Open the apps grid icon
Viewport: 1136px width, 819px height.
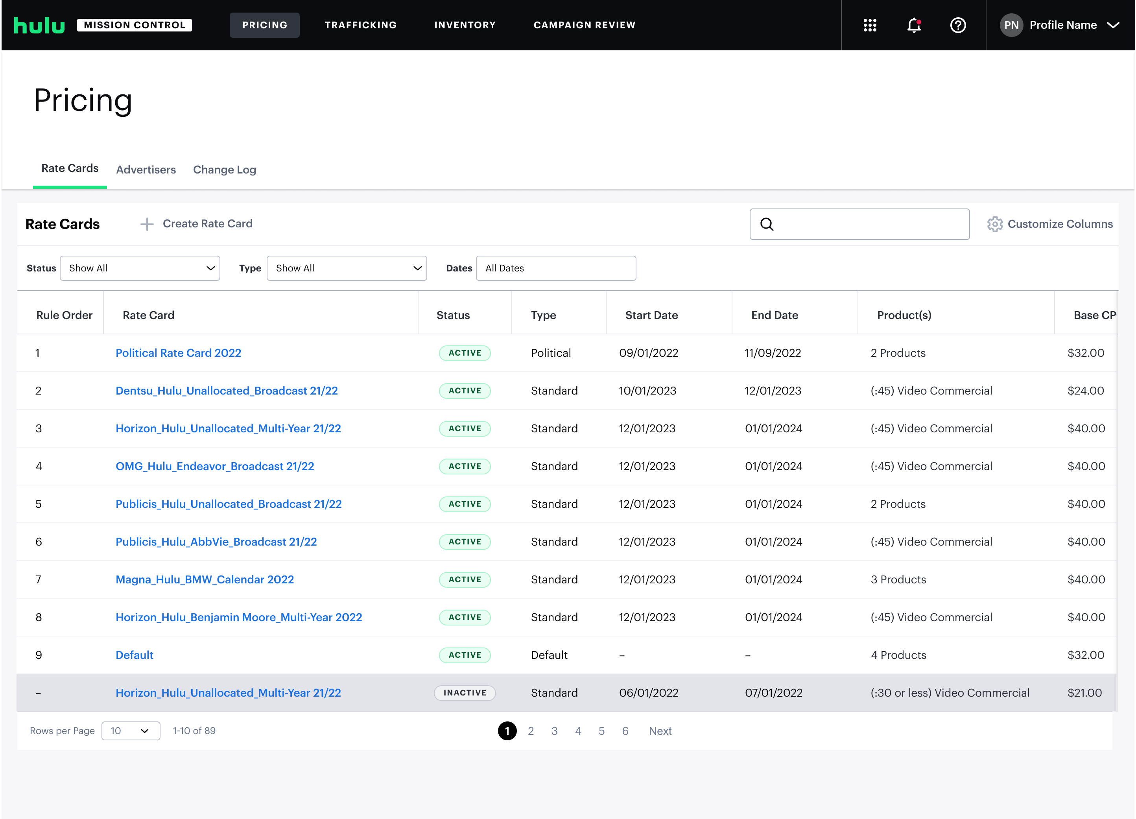[x=870, y=25]
